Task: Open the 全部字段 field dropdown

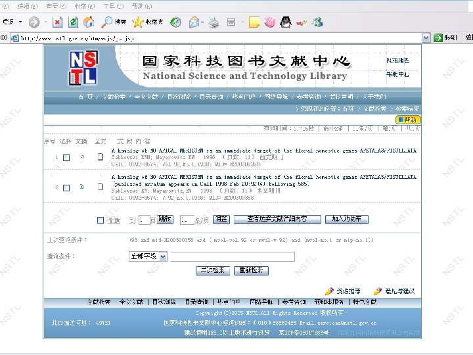Action: point(148,256)
